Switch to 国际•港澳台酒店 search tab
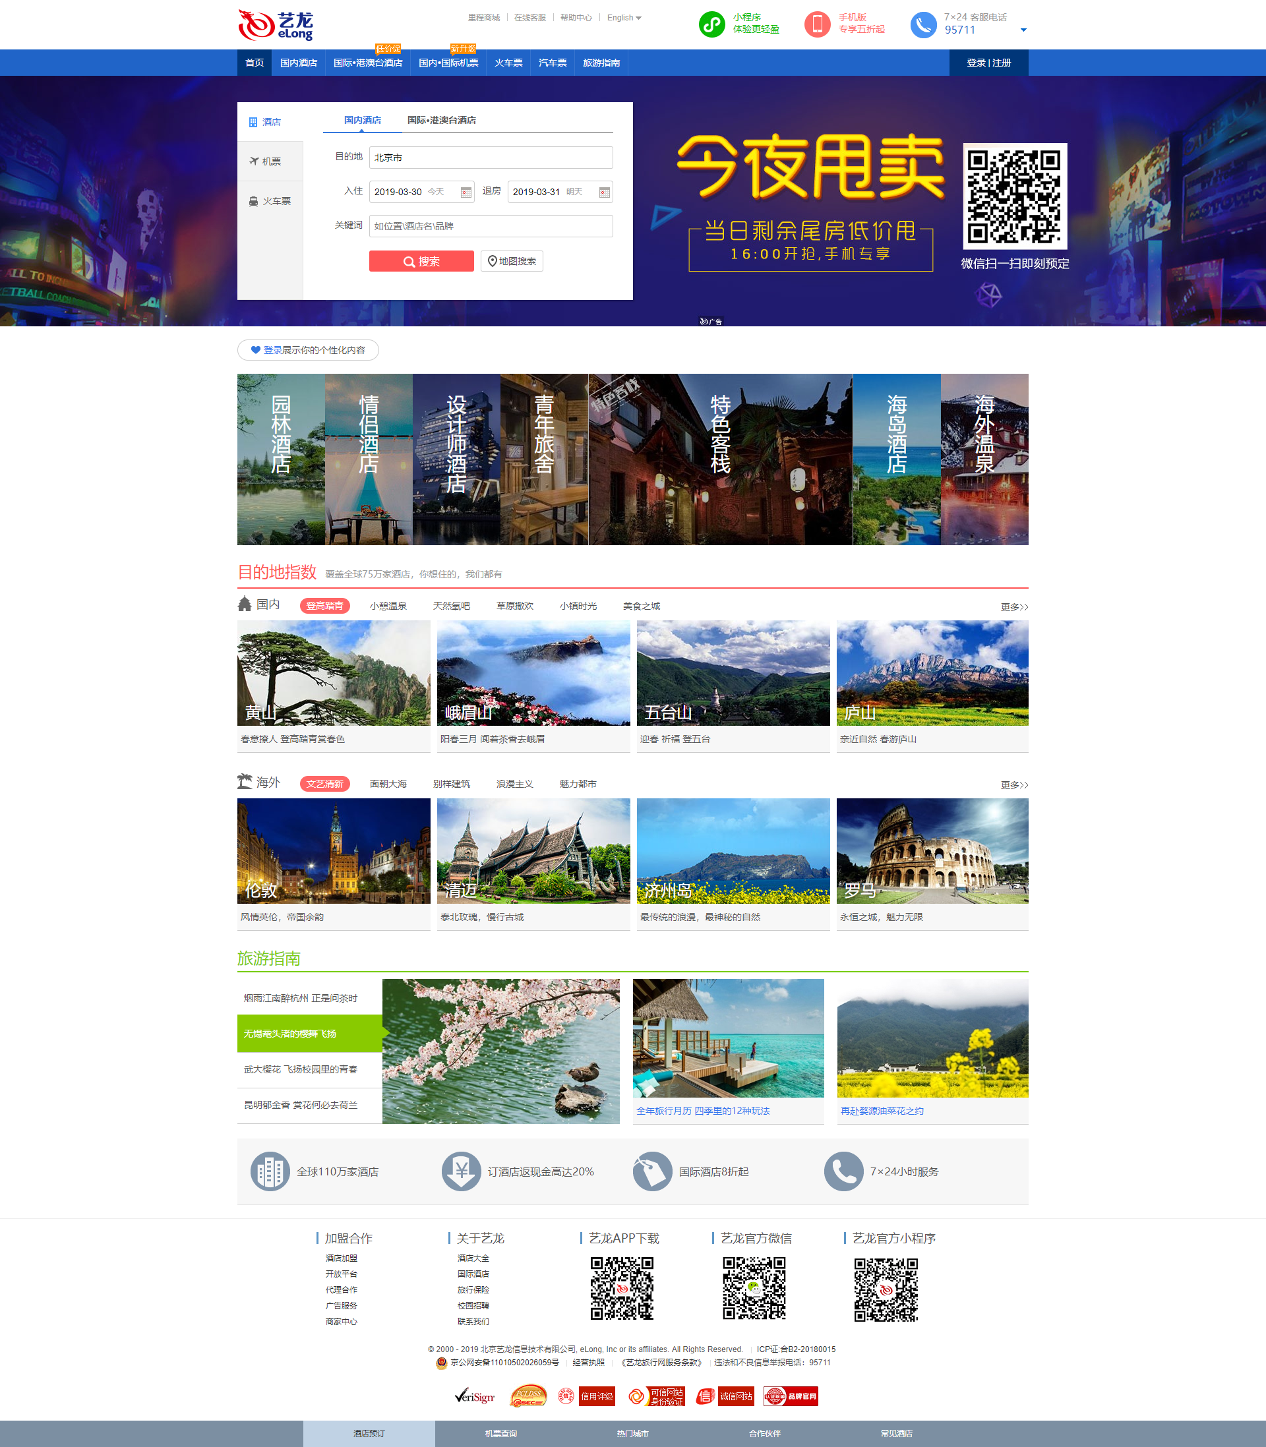Image resolution: width=1266 pixels, height=1447 pixels. point(442,120)
